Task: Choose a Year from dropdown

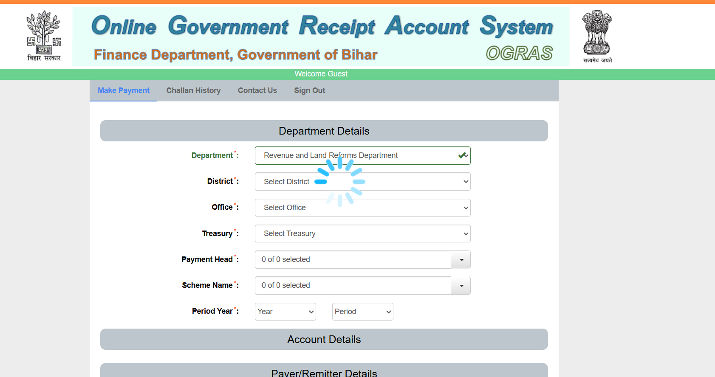Action: coord(285,312)
